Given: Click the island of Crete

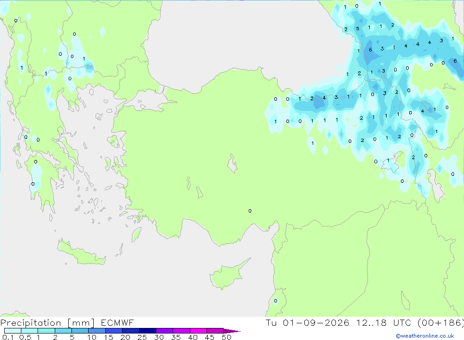Looking at the screenshot, I should tap(81, 252).
